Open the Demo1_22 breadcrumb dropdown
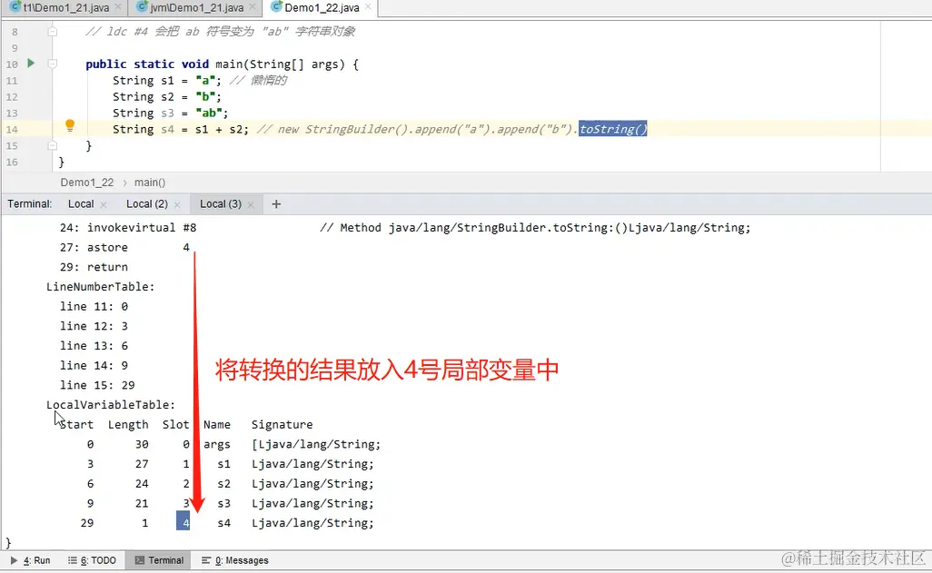 pyautogui.click(x=86, y=182)
